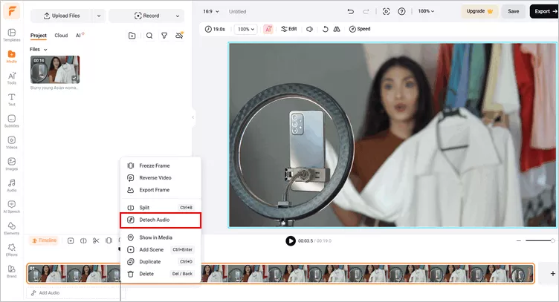This screenshot has width=559, height=302.
Task: Click the fullscreen preview icon
Action: pos(386,11)
